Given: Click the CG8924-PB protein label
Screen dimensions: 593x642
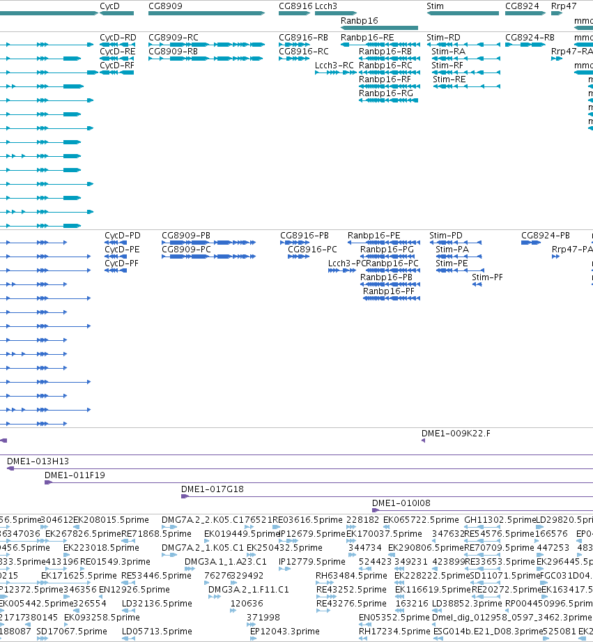Looking at the screenshot, I should [546, 236].
